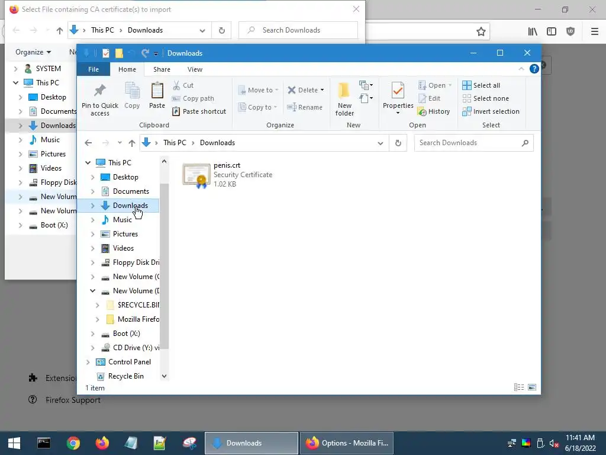This screenshot has width=606, height=455.
Task: Click the Edit ribbon button
Action: 430,98
